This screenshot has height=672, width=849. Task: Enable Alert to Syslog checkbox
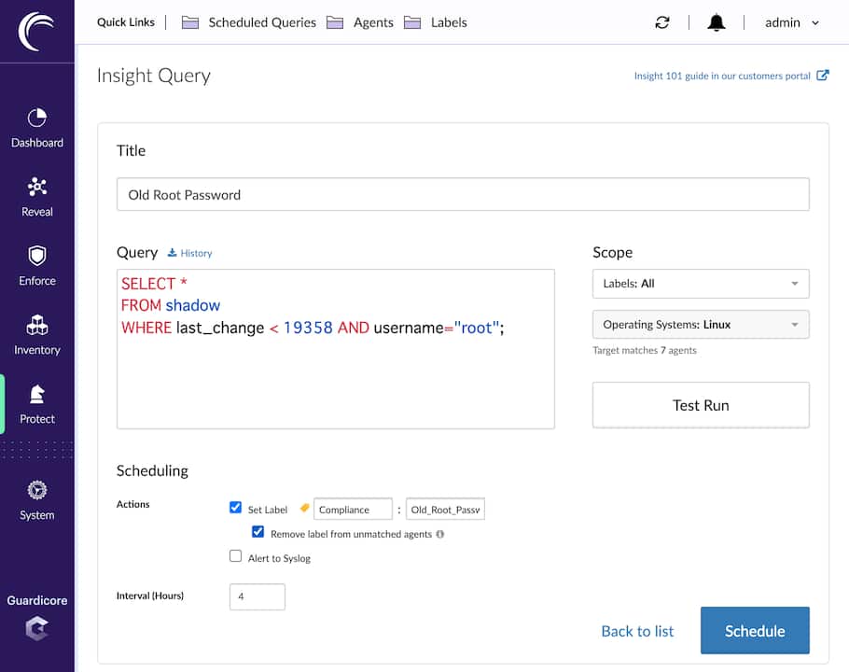click(x=236, y=557)
